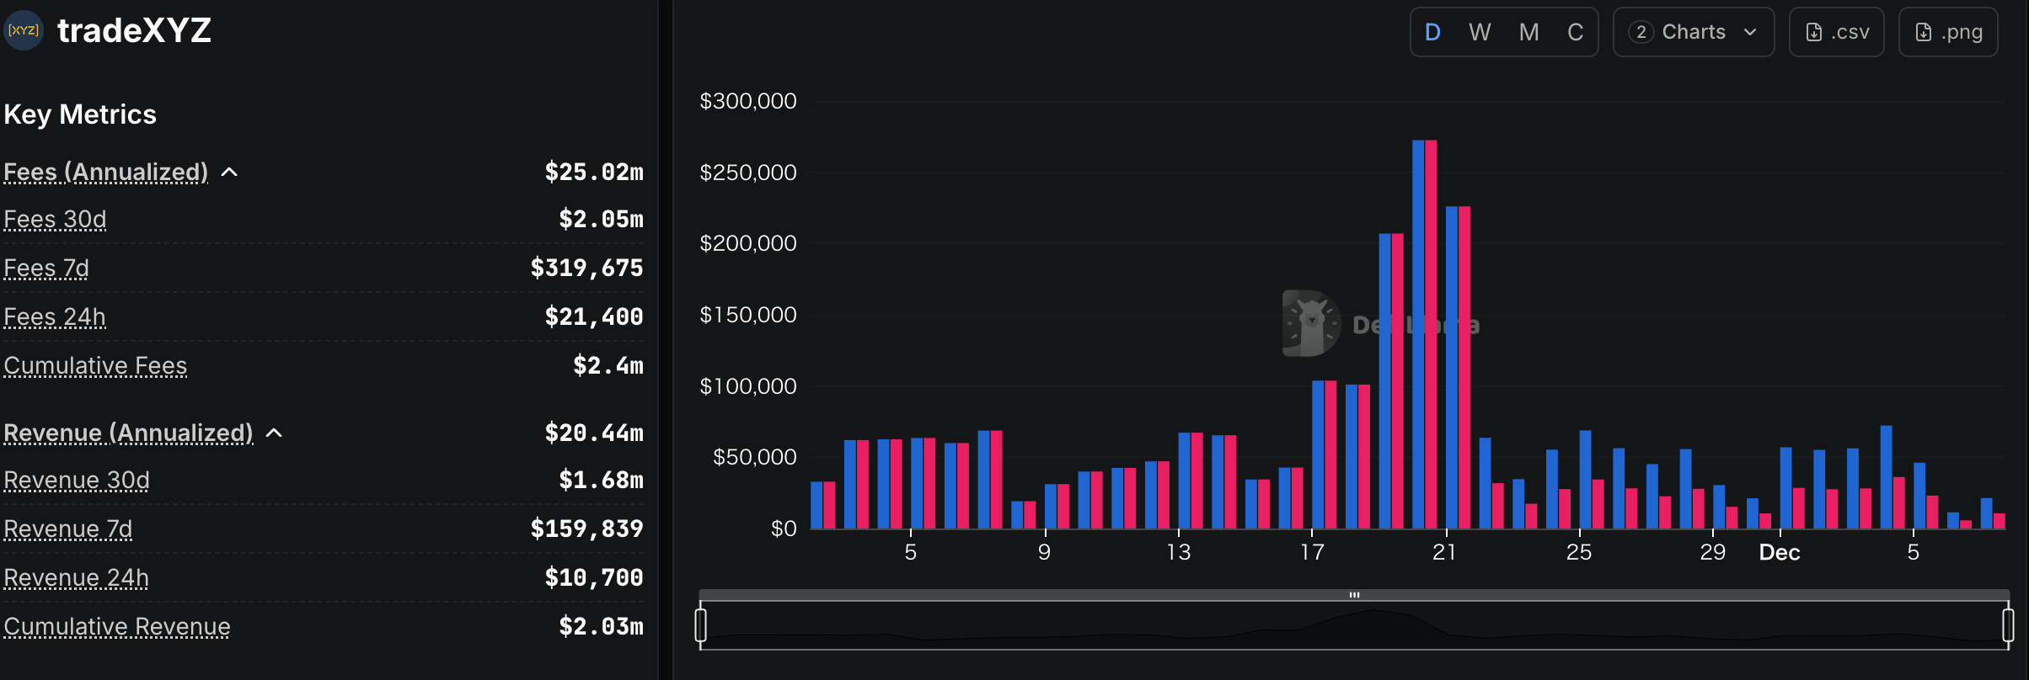Click the Revenue 24h label
Viewport: 2029px width, 680px height.
pyautogui.click(x=77, y=578)
